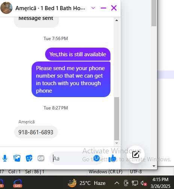Open the sticker picker icon

29,158
